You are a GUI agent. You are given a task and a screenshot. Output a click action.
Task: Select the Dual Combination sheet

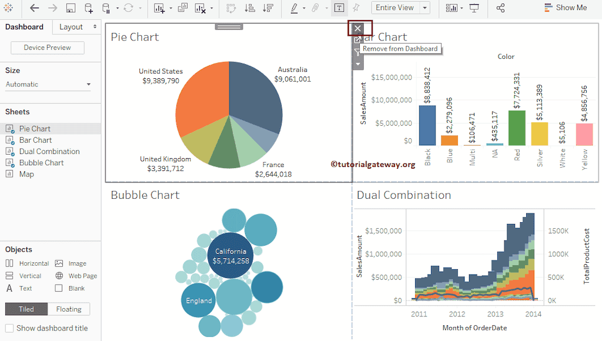pos(51,151)
